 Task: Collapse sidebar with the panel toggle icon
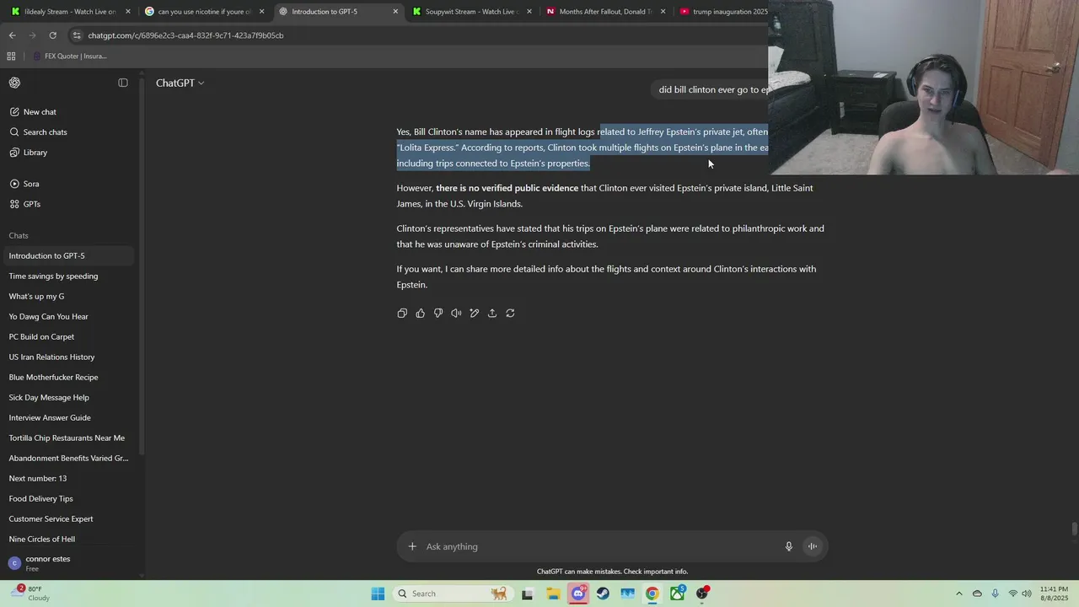pyautogui.click(x=123, y=83)
